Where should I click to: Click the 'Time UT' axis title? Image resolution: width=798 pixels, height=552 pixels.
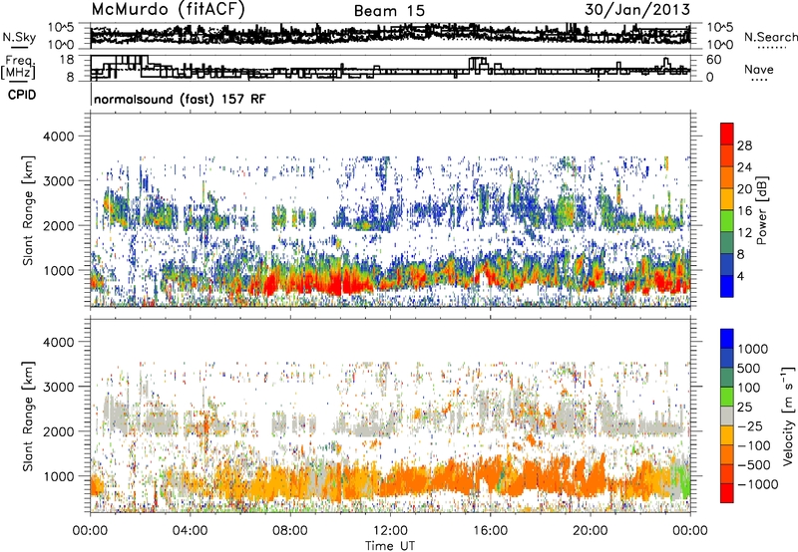(390, 546)
